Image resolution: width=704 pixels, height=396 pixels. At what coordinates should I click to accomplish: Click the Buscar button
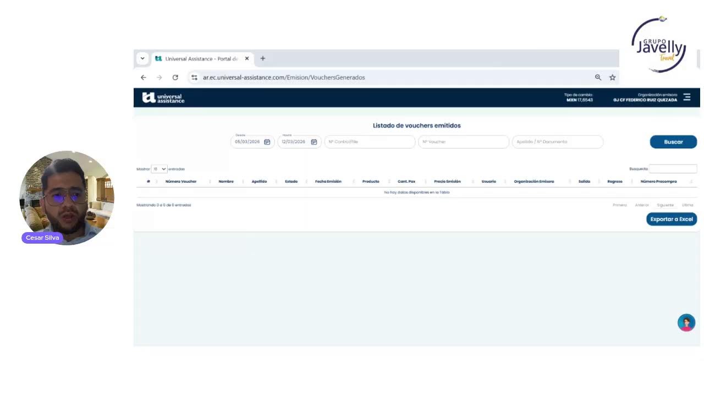coord(673,142)
